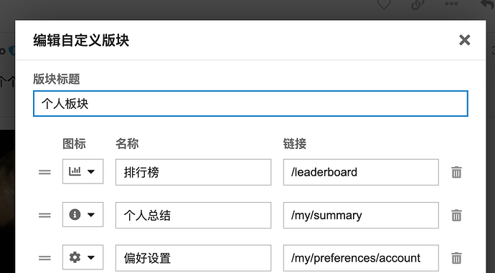The height and width of the screenshot is (273, 495).
Task: Focus the 版块标题 input with 个人板块
Action: click(250, 104)
